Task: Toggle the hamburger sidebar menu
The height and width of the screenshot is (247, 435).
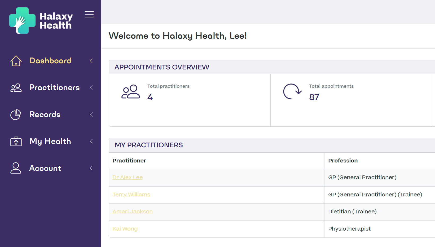Action: tap(89, 14)
